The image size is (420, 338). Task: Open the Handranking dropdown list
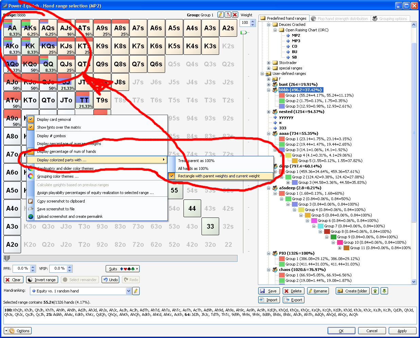[128, 291]
